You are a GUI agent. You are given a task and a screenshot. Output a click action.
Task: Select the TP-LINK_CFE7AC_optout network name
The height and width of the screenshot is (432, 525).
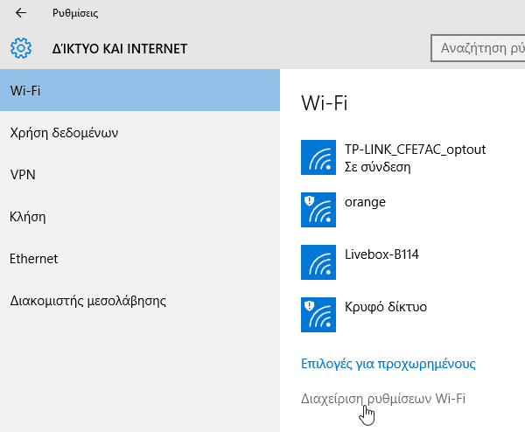(415, 150)
